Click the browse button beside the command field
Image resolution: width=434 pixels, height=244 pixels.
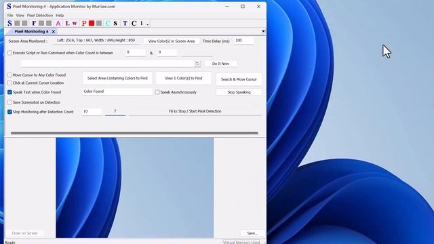click(197, 64)
